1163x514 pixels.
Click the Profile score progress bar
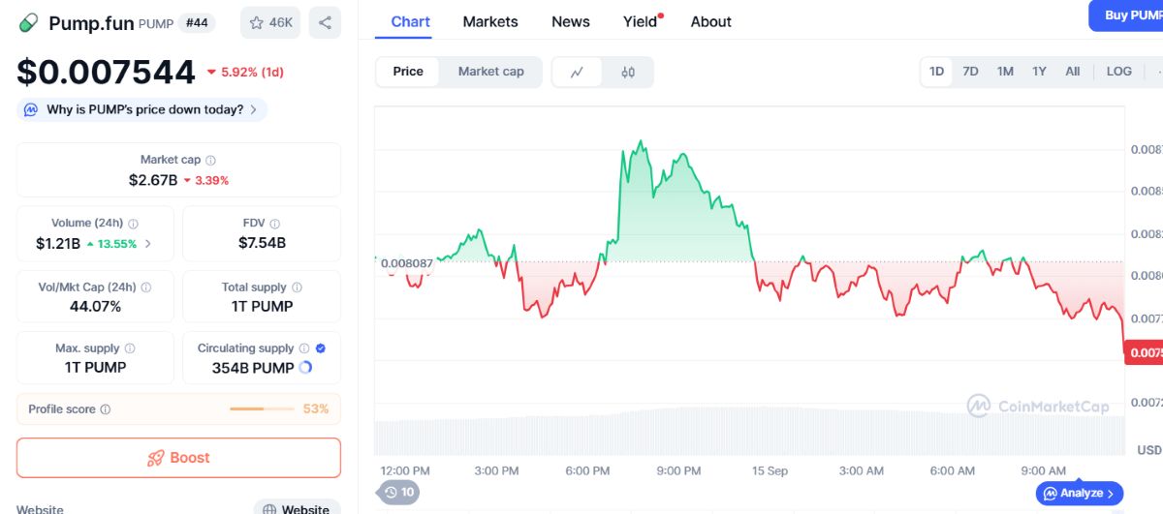point(262,409)
